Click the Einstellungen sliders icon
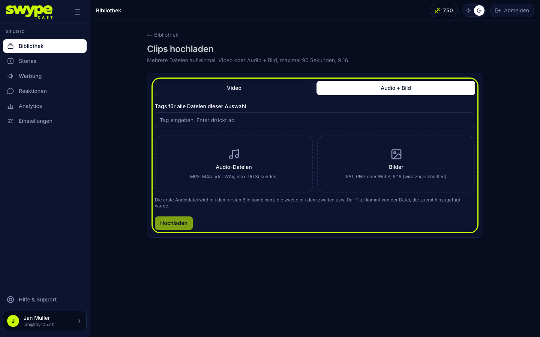This screenshot has width=540, height=337. point(10,121)
